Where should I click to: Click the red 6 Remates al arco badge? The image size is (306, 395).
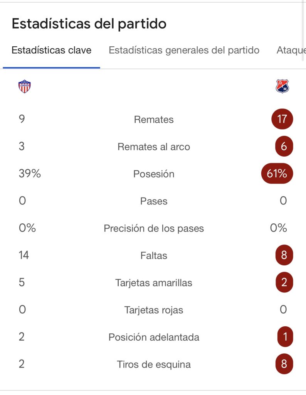coord(284,147)
